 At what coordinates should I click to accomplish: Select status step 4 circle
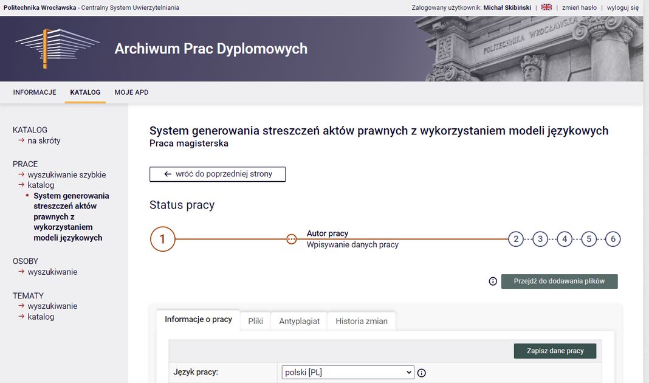pos(565,239)
